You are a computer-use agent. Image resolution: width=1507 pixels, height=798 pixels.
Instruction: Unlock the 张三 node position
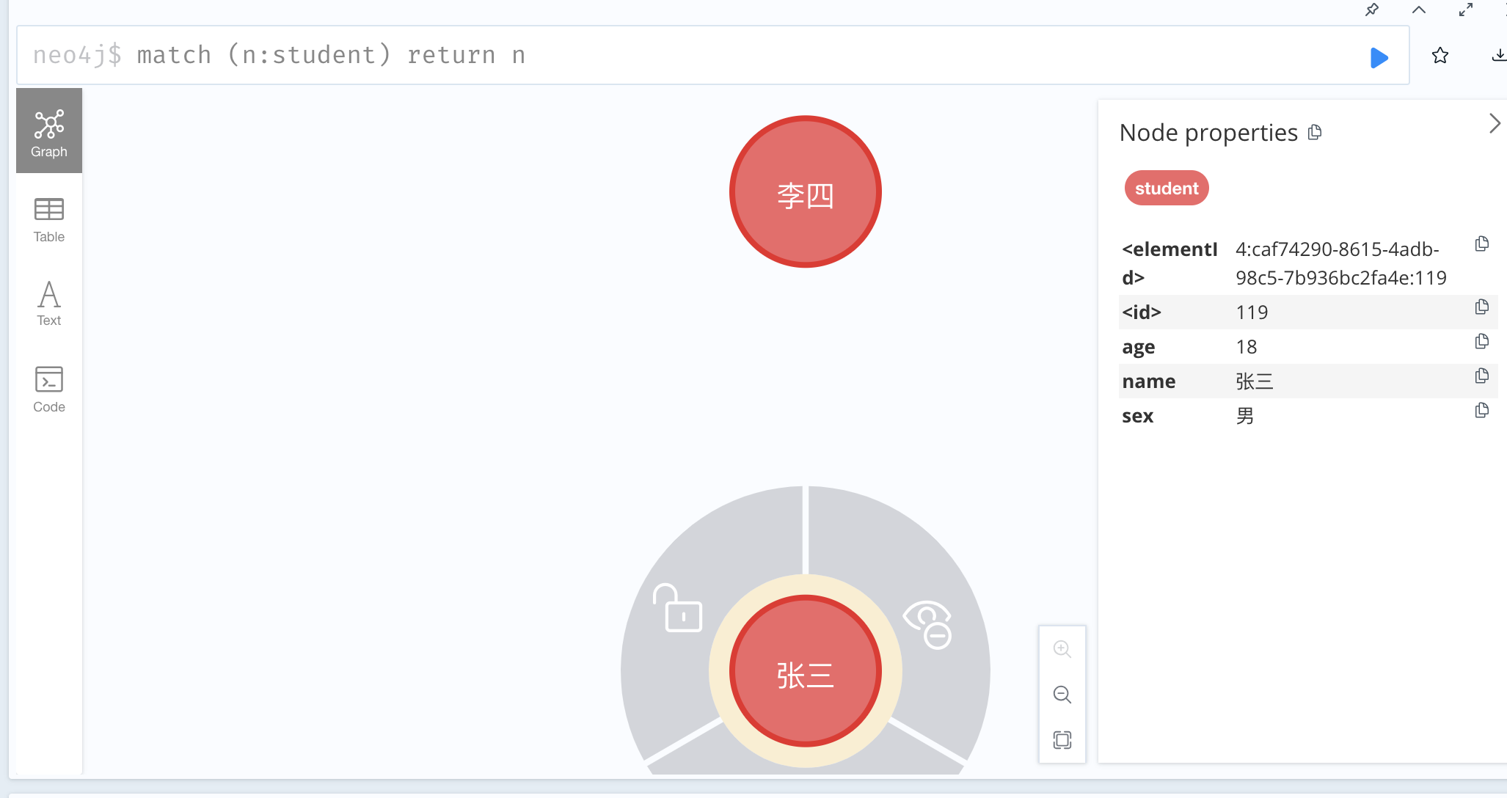(678, 608)
